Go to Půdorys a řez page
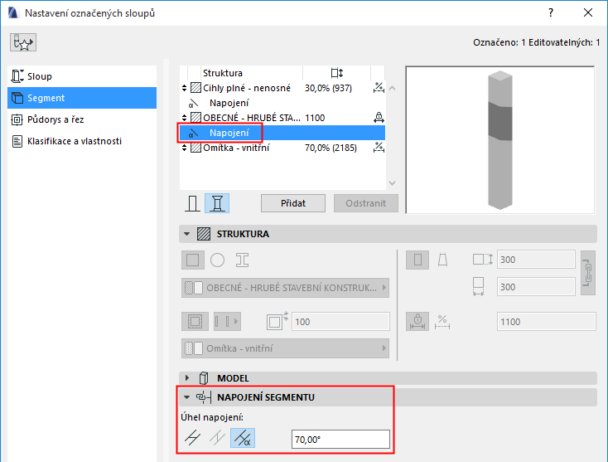The width and height of the screenshot is (608, 462). pos(82,119)
